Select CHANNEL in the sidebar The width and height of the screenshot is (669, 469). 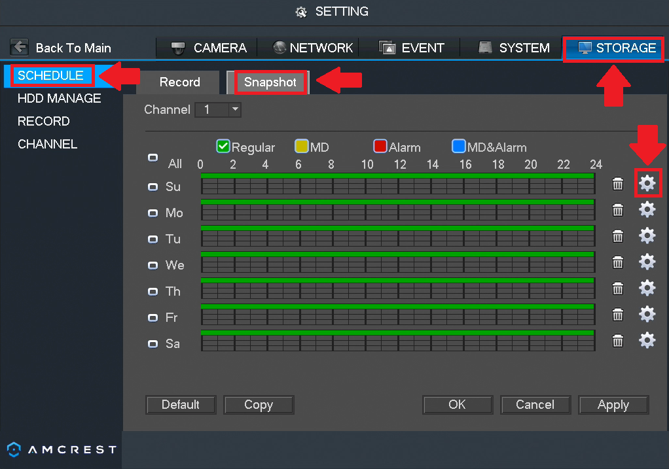point(47,144)
